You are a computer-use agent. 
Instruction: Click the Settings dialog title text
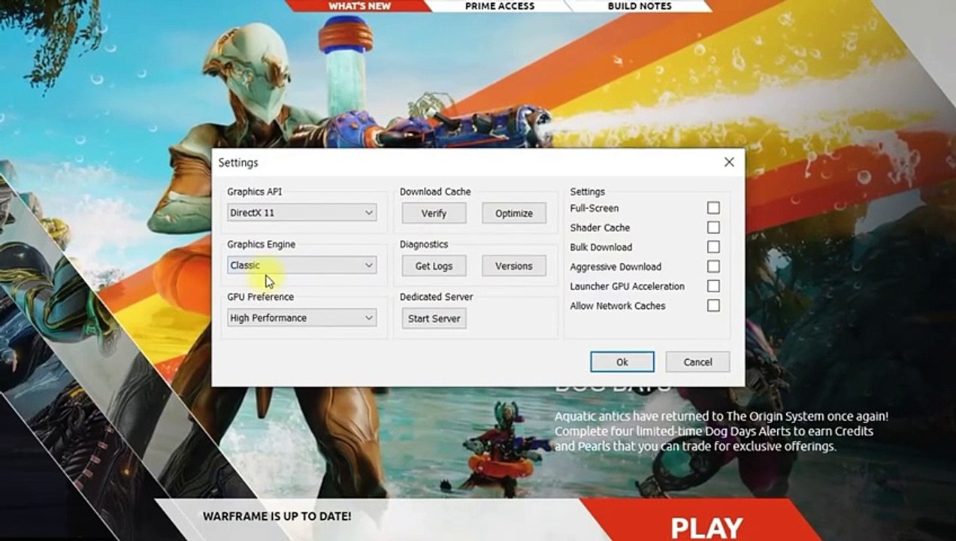coord(238,162)
